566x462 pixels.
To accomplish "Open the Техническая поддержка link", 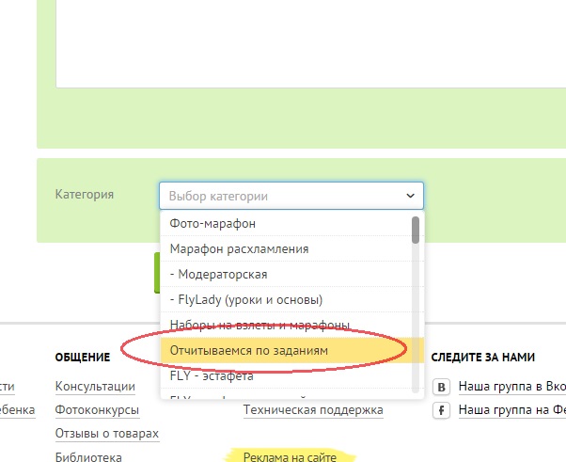I will point(312,410).
